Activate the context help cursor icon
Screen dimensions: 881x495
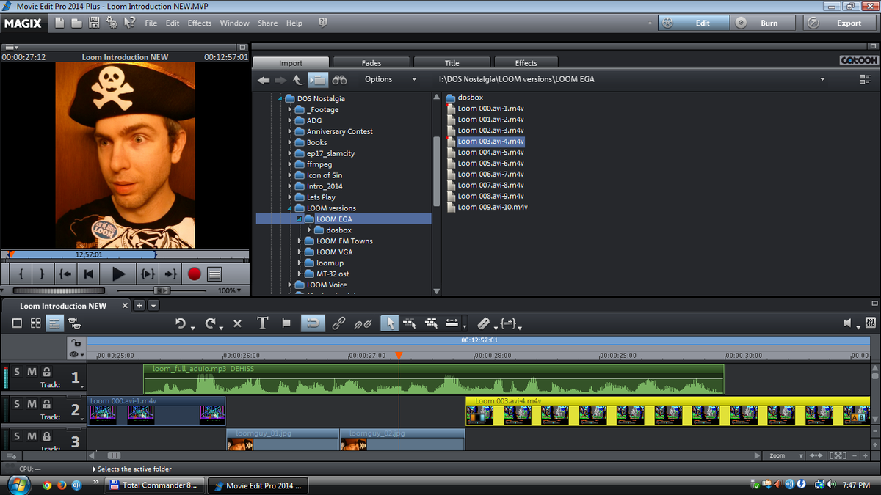click(x=130, y=23)
